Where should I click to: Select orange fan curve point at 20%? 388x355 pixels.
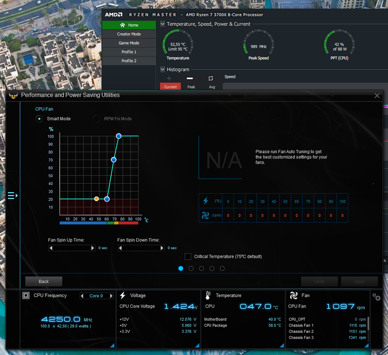(97, 199)
